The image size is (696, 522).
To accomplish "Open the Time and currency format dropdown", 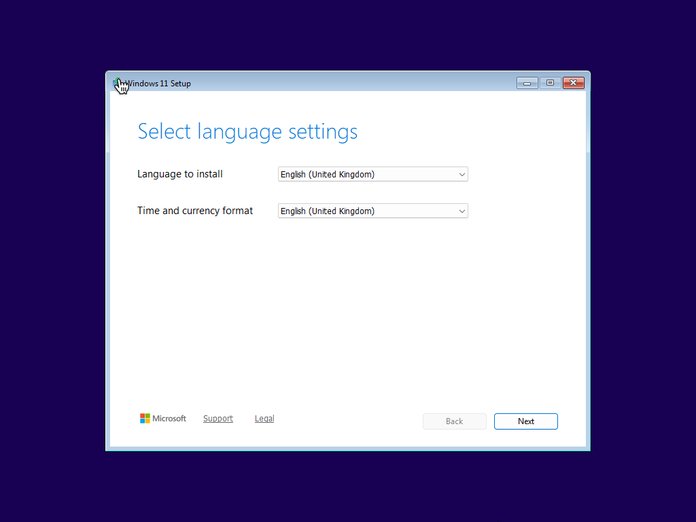I will point(372,211).
